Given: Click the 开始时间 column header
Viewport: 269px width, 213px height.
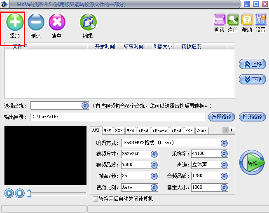Looking at the screenshot, I should click(x=102, y=46).
